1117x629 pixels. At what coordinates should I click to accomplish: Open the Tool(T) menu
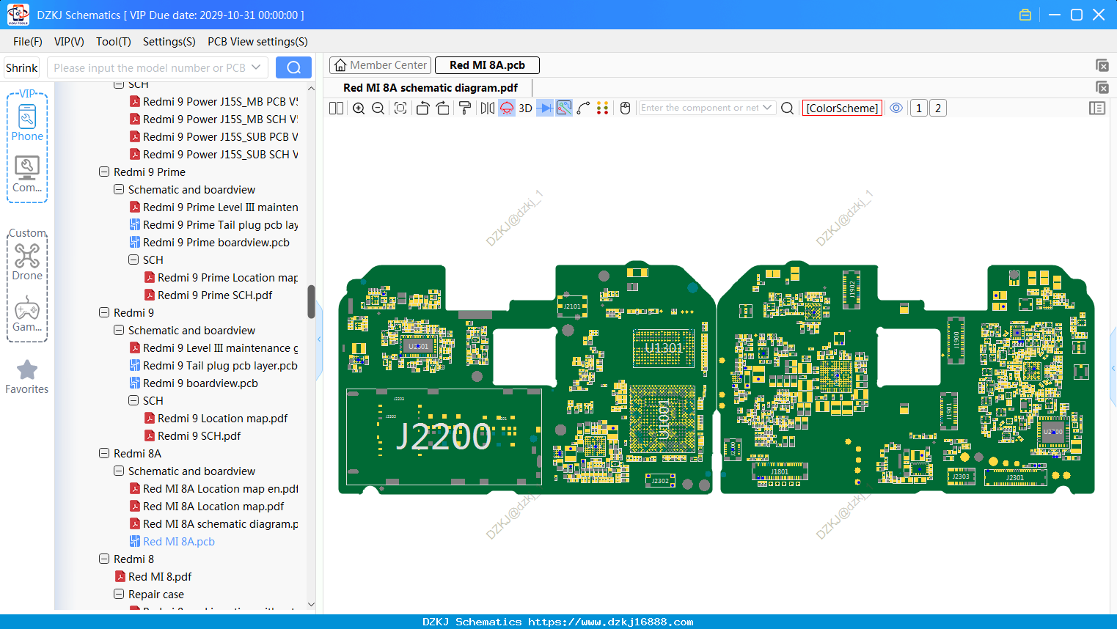tap(114, 41)
